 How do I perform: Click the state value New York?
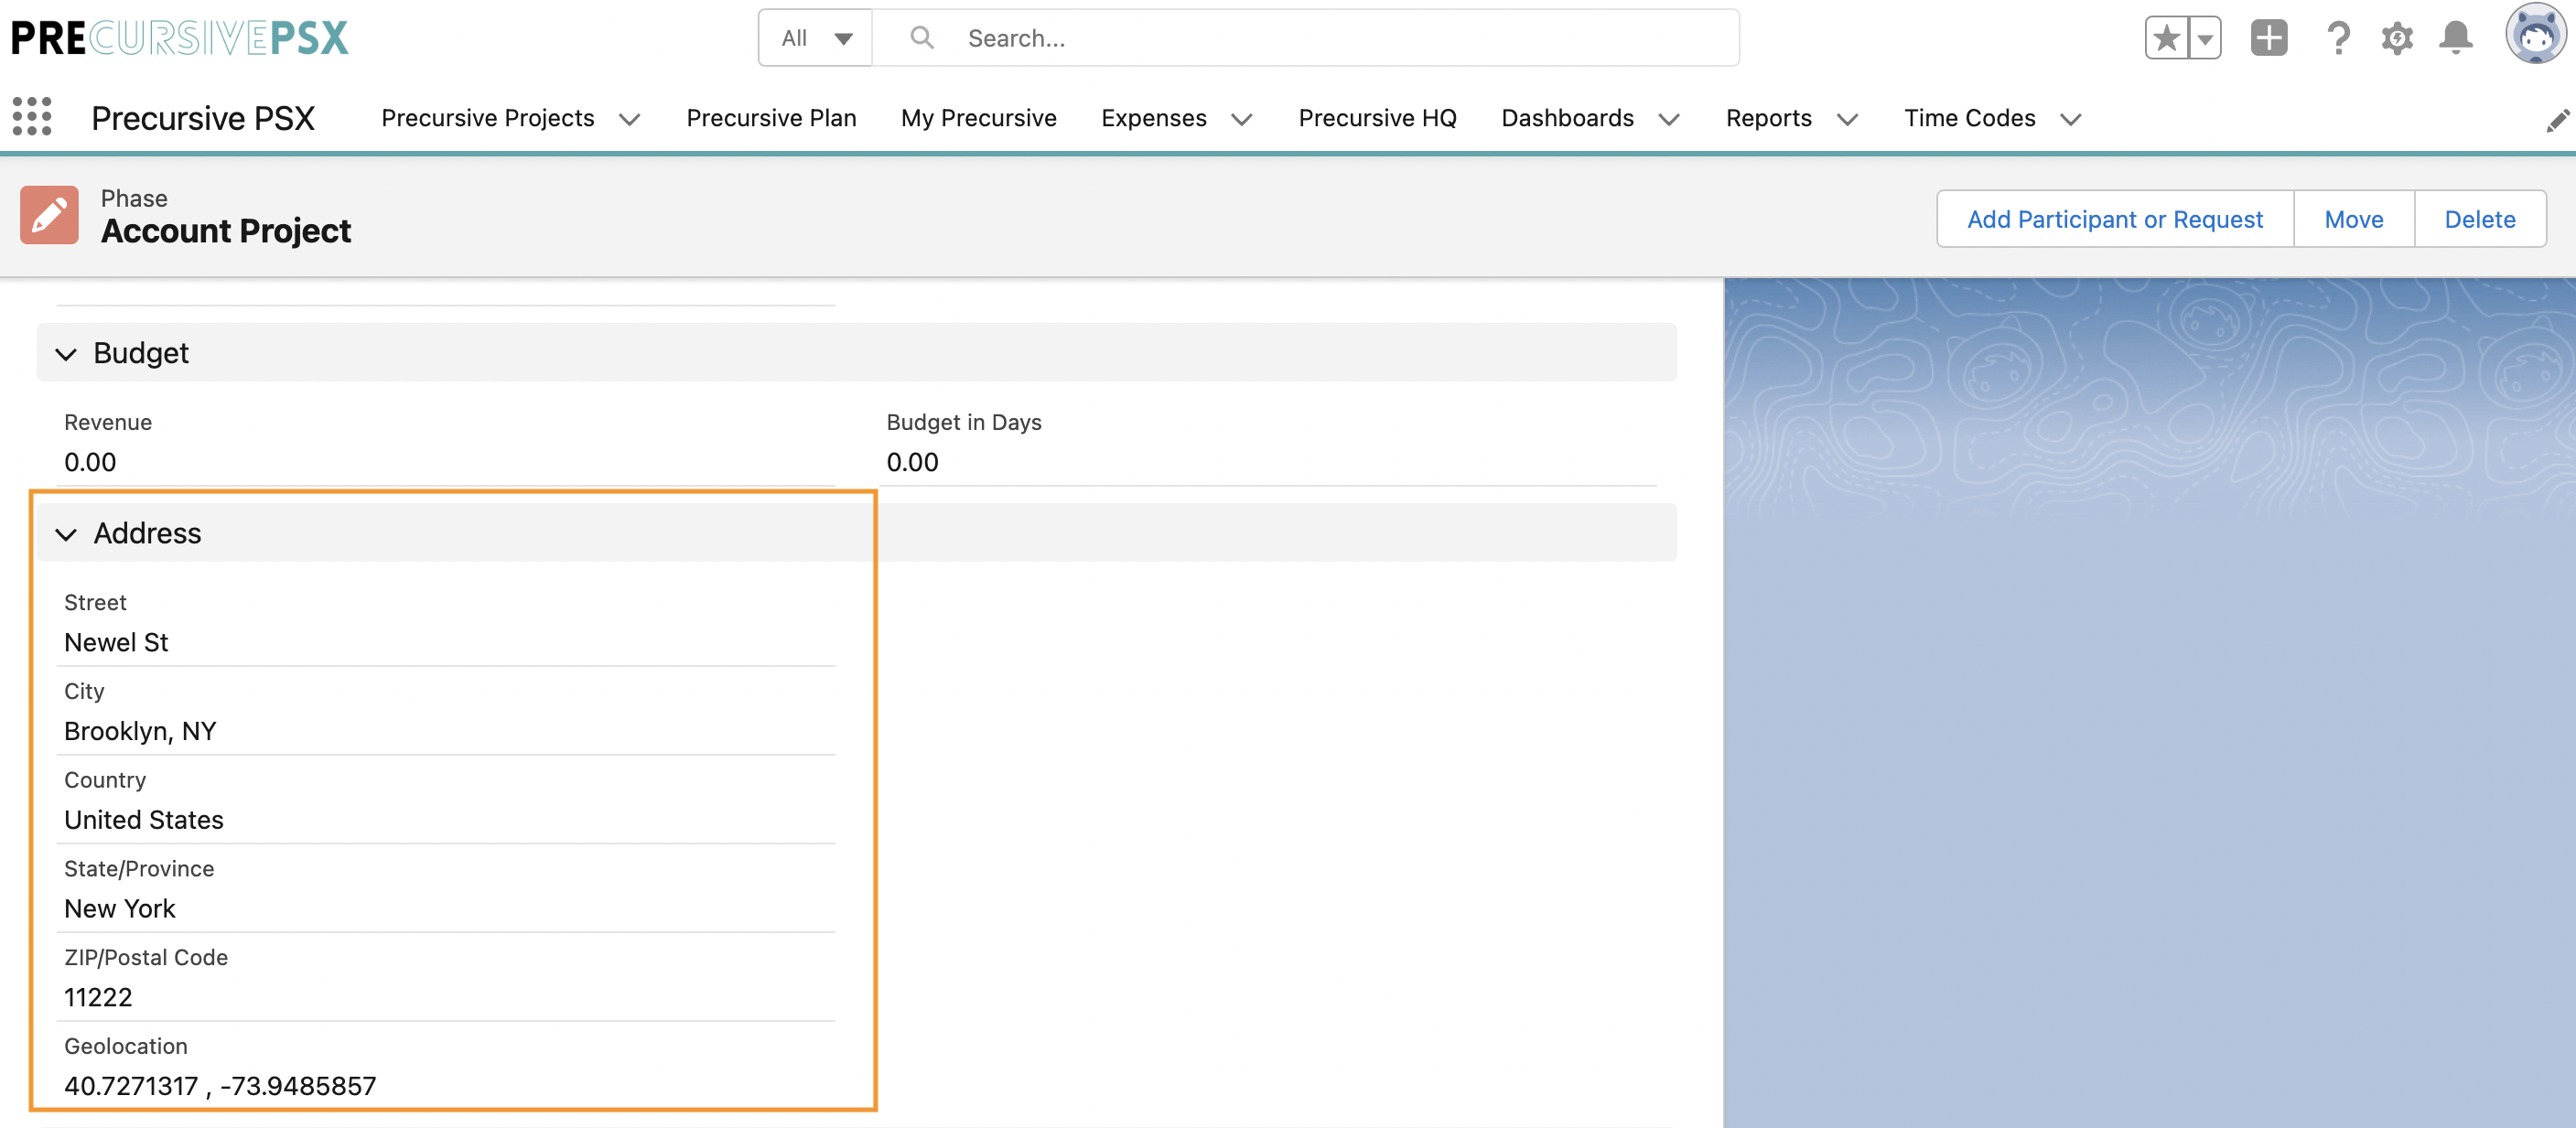coord(120,908)
